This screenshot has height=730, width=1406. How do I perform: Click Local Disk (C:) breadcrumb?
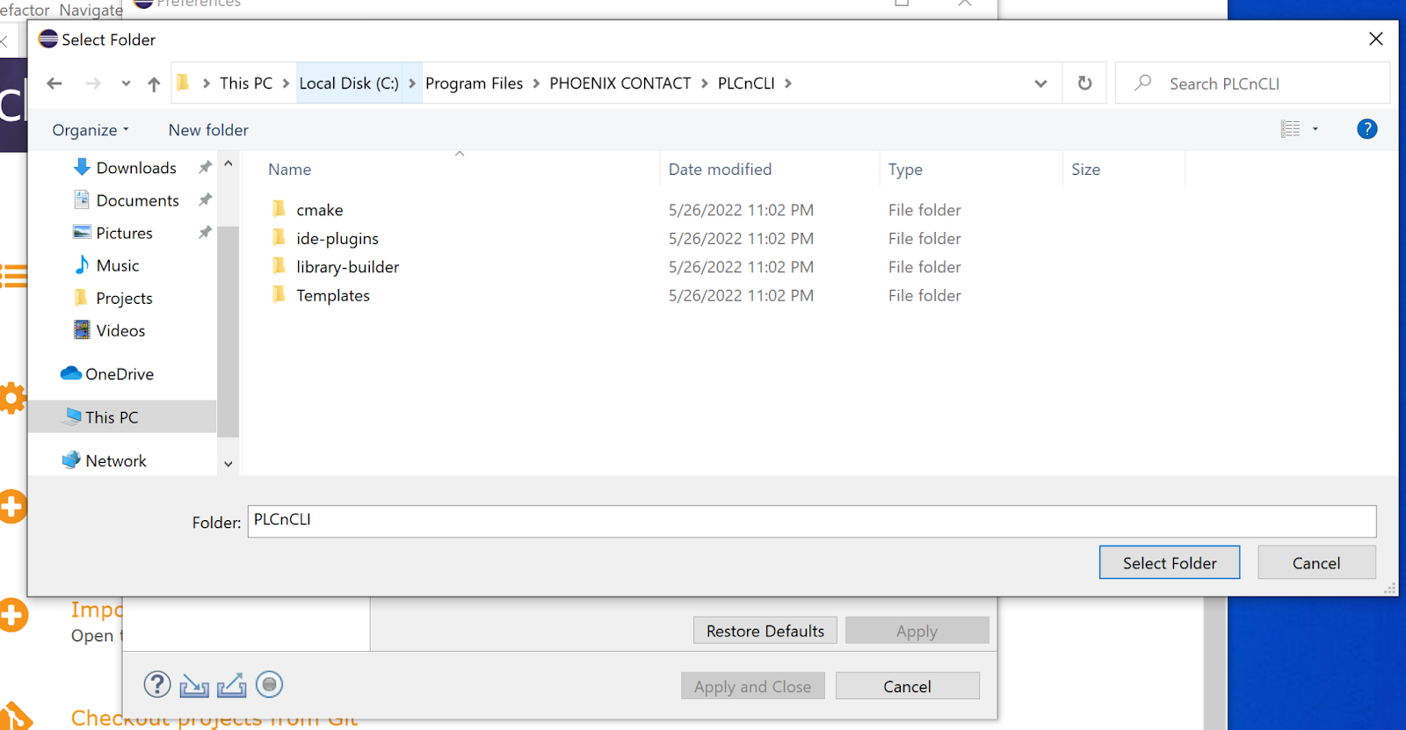click(349, 83)
